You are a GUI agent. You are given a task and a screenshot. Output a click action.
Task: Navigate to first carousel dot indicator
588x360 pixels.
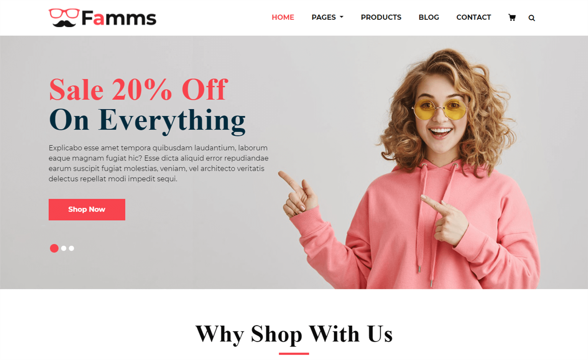pos(54,248)
